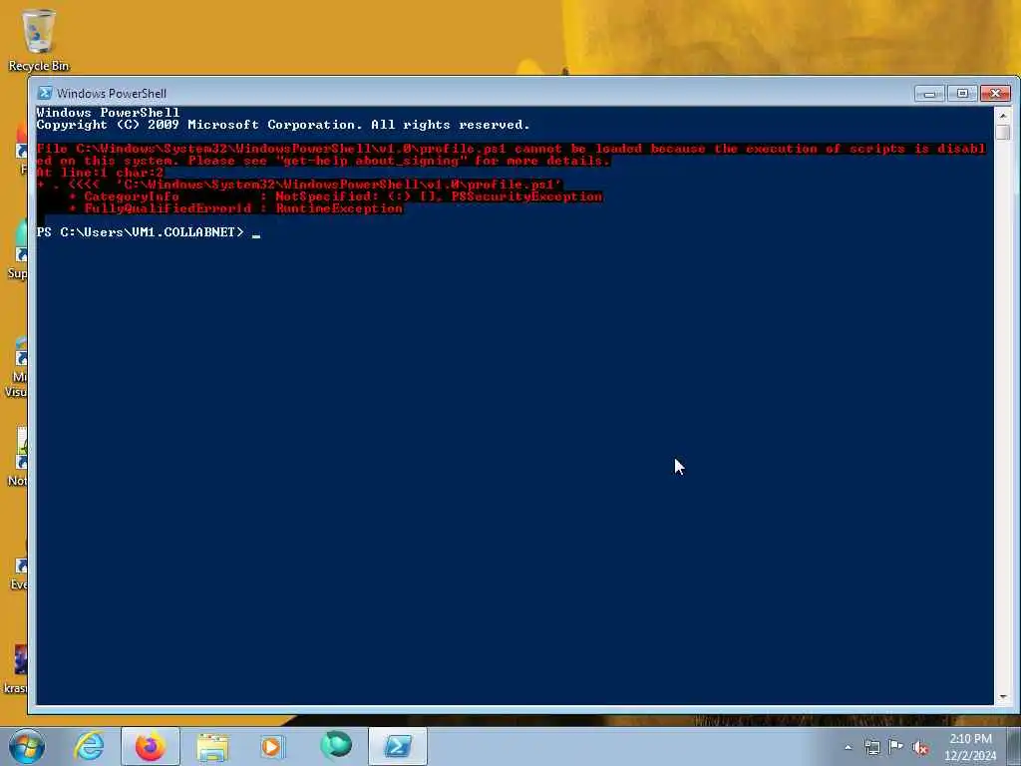Click the "get-help about_signing" error line
The image size is (1021, 766).
[x=323, y=161]
